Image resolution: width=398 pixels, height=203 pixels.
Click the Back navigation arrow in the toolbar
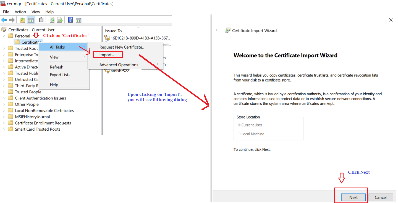click(4, 20)
